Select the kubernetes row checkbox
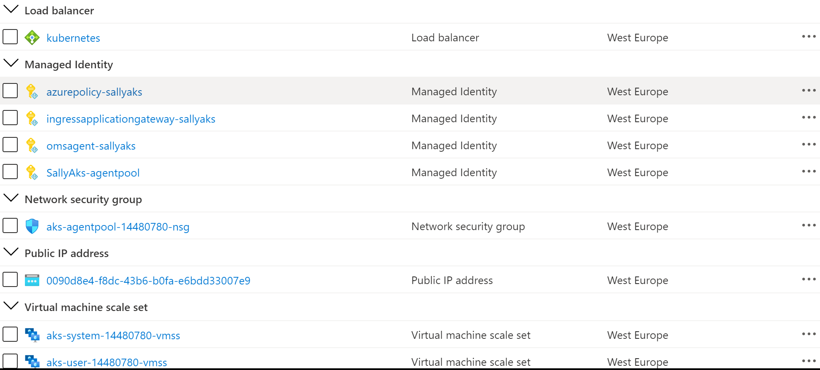The image size is (820, 370). click(10, 37)
